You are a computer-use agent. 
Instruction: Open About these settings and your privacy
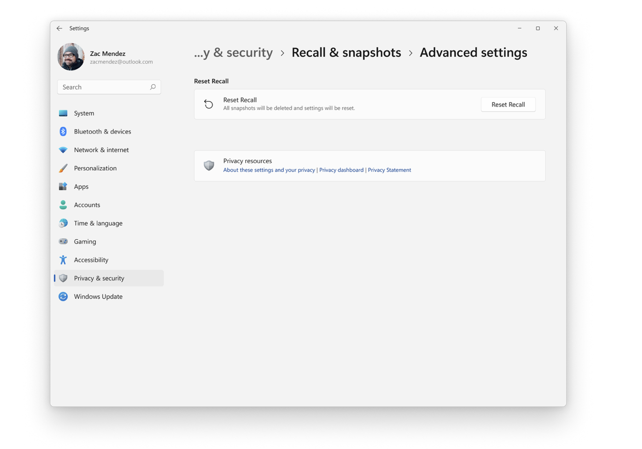tap(269, 170)
